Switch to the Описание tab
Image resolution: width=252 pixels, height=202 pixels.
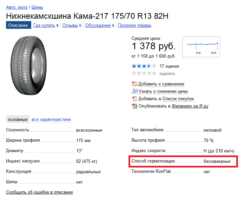[18, 25]
